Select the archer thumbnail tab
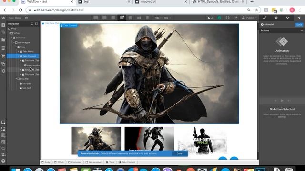This screenshot has width=305, height=171. click(96, 141)
